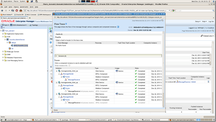This screenshot has height=122, width=216.
Task: Click the Flow Trace popup URL field
Action: point(109,17)
